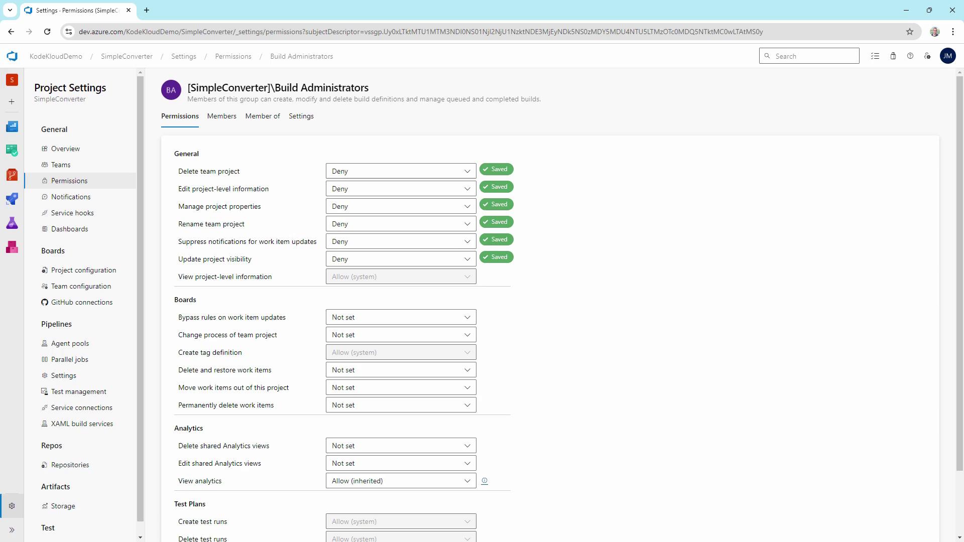Open Edit shared Analytics views dropdown
Screen dimensions: 964x542
pyautogui.click(x=401, y=463)
